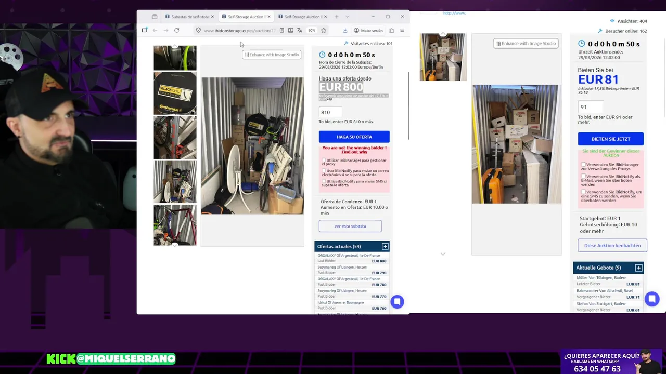The height and width of the screenshot is (374, 666).
Task: Click the gavel icon near 'Visitantes en línea'
Action: (346, 43)
